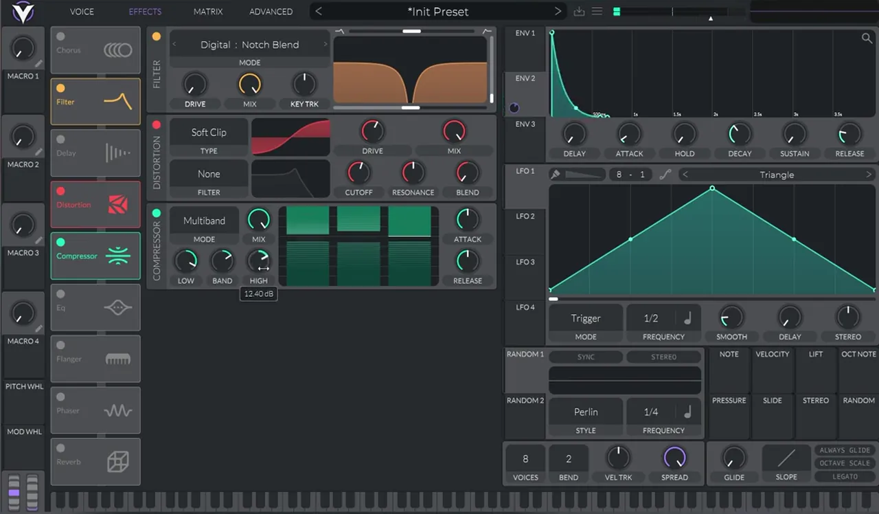Go to the previous preset arrow
879x514 pixels.
[x=319, y=12]
